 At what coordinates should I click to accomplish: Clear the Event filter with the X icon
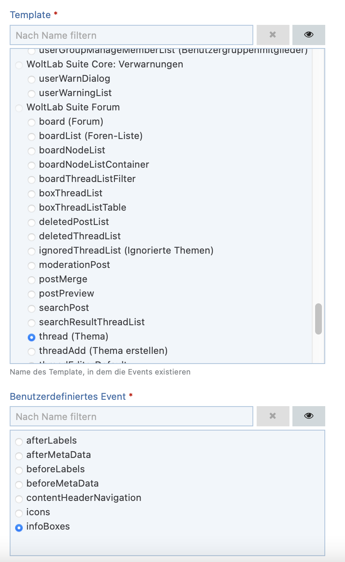coord(273,416)
